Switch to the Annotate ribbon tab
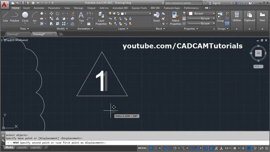 tap(39, 8)
